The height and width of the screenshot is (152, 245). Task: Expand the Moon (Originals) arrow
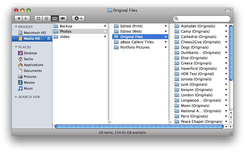pyautogui.click(x=226, y=105)
